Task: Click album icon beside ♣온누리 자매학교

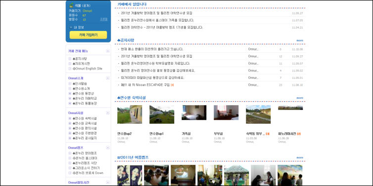Action: 70,98
